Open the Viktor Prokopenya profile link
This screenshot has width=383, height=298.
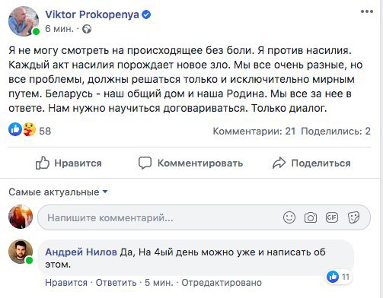92,14
